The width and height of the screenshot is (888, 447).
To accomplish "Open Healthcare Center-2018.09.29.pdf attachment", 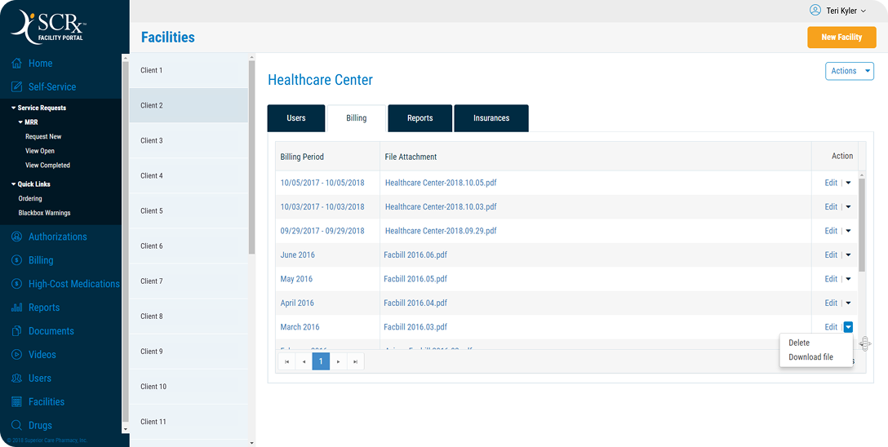I will [442, 231].
